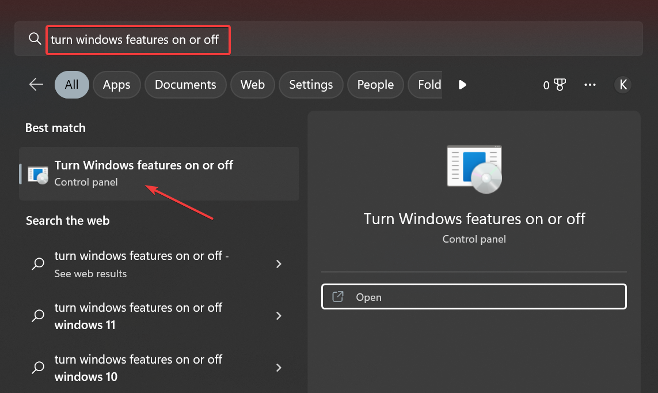Click the open-external icon on Open button
Screen dimensions: 658x393
coord(338,296)
